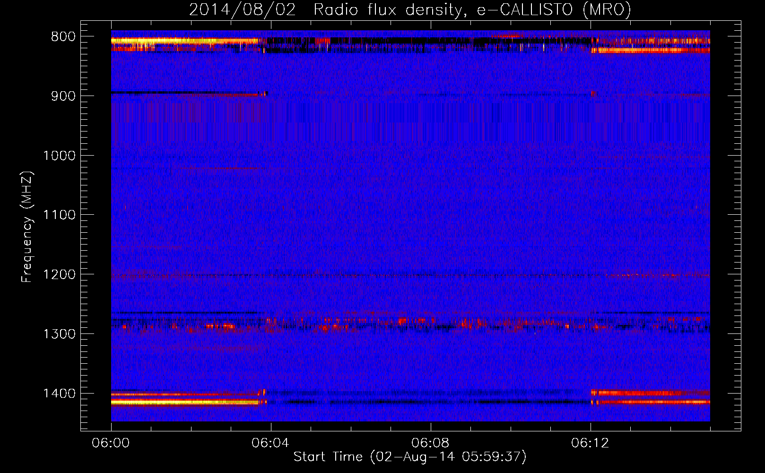This screenshot has height=473, width=765.
Task: Click the 06:00 time tick label
Action: pos(111,443)
